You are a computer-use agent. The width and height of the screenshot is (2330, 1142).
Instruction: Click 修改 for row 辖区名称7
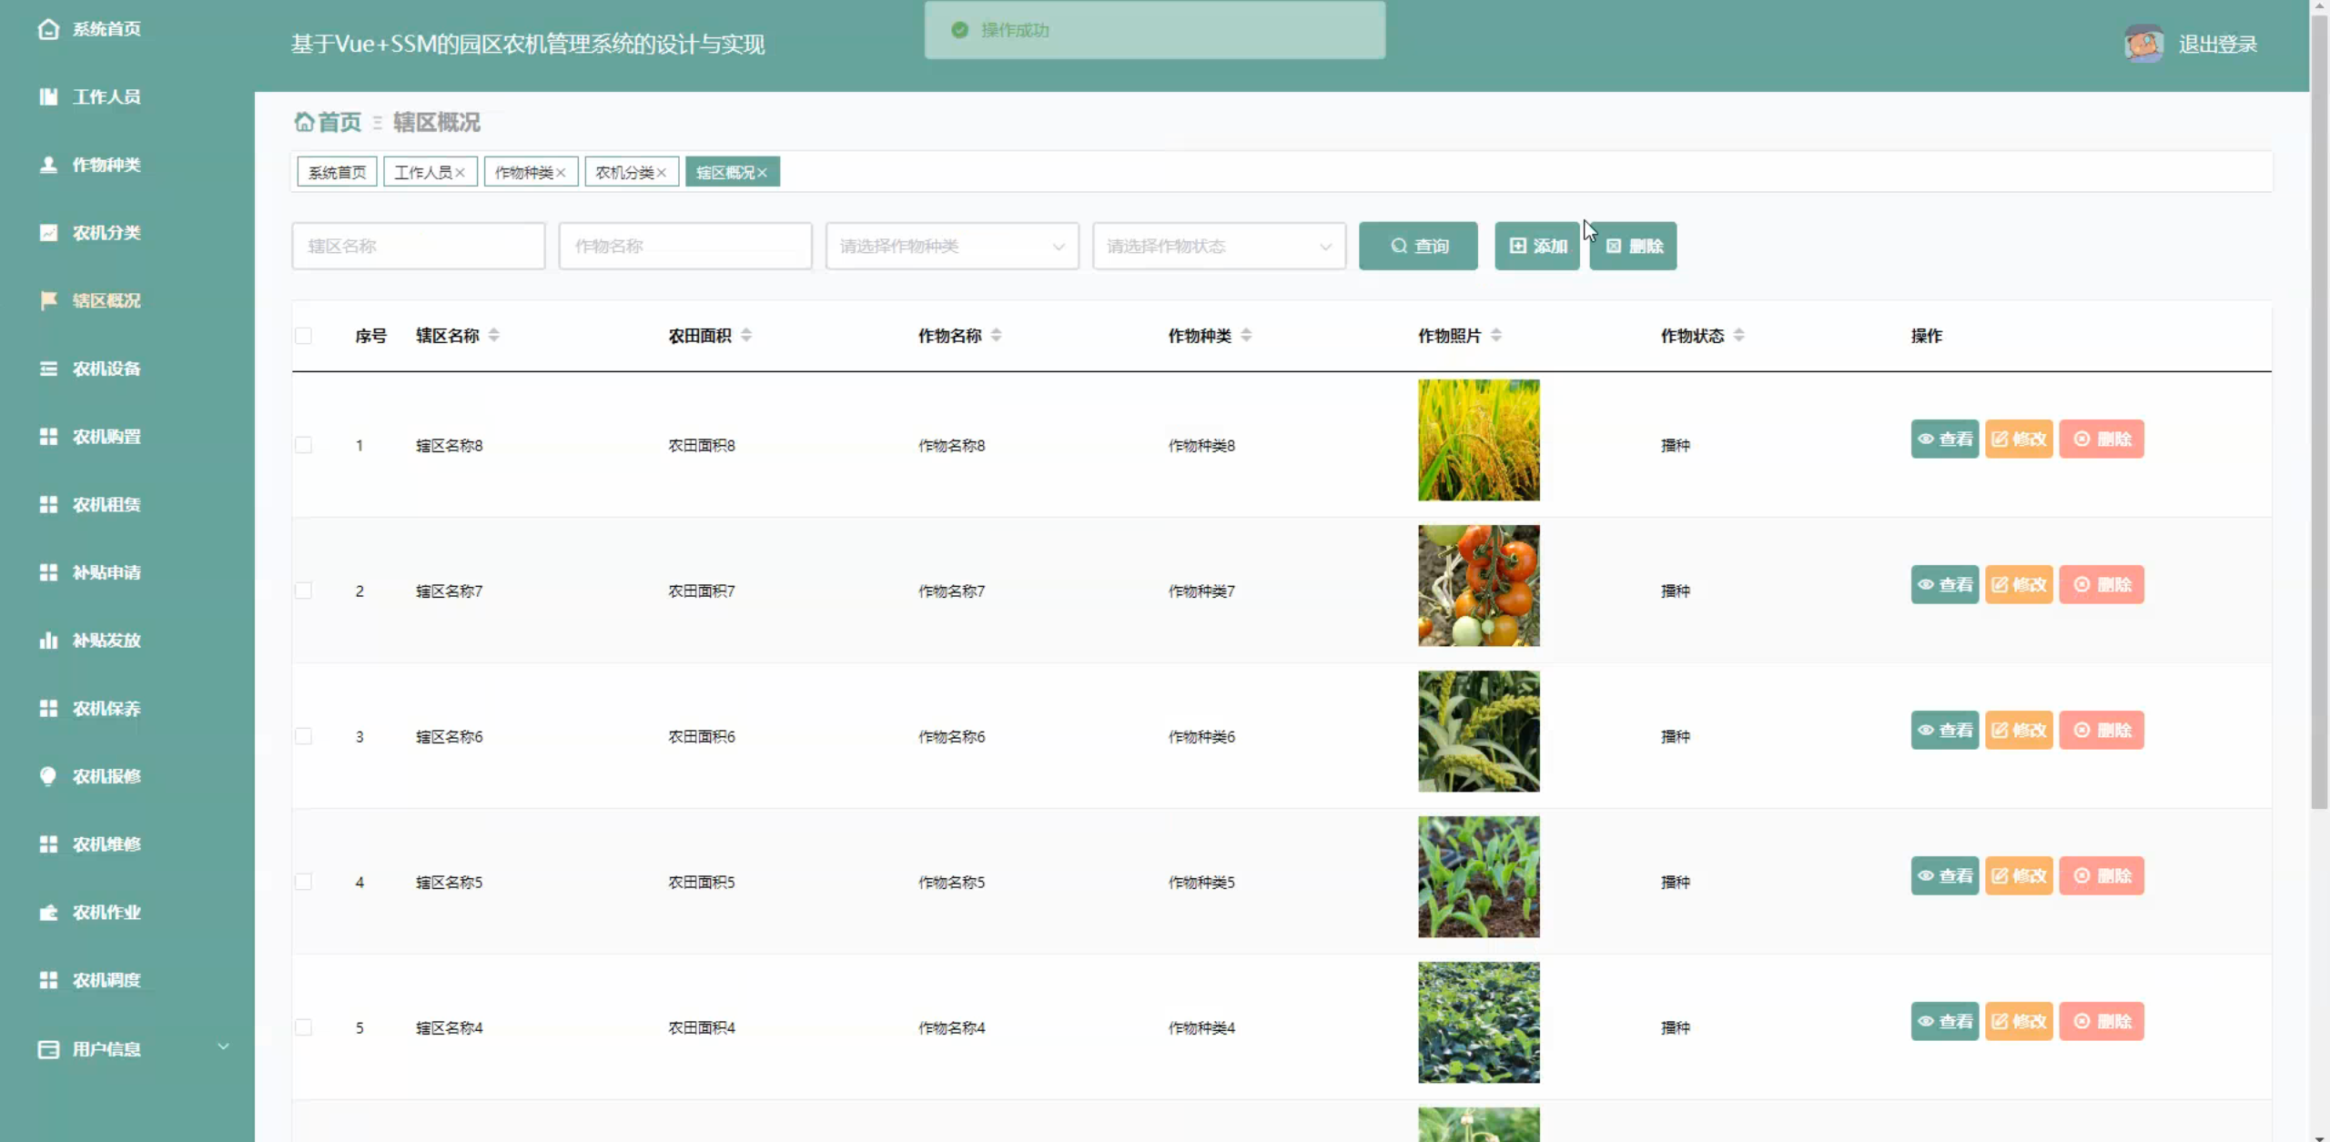[2019, 585]
